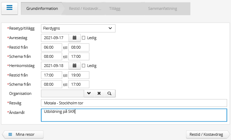This screenshot has width=231, height=140.
Task: Toggle Ledig checkbox for Hemkomstdag
Action: click(83, 66)
